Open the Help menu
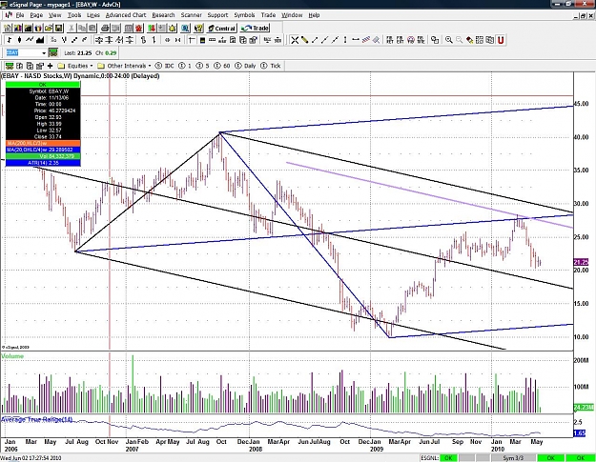The image size is (596, 462). pyautogui.click(x=314, y=15)
